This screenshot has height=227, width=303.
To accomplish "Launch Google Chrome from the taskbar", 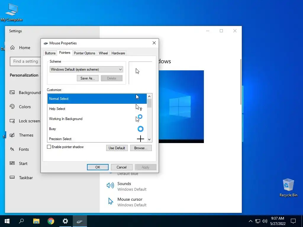I will [51, 221].
